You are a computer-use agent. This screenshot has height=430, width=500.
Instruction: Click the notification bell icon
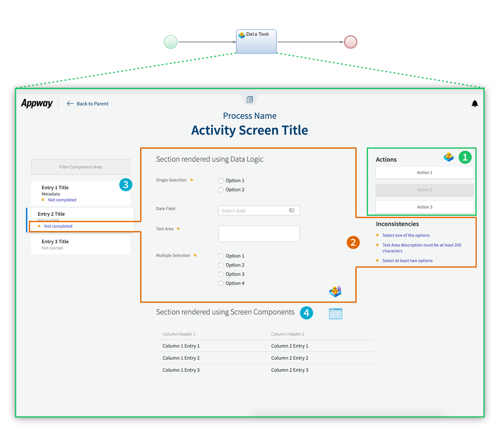[475, 103]
